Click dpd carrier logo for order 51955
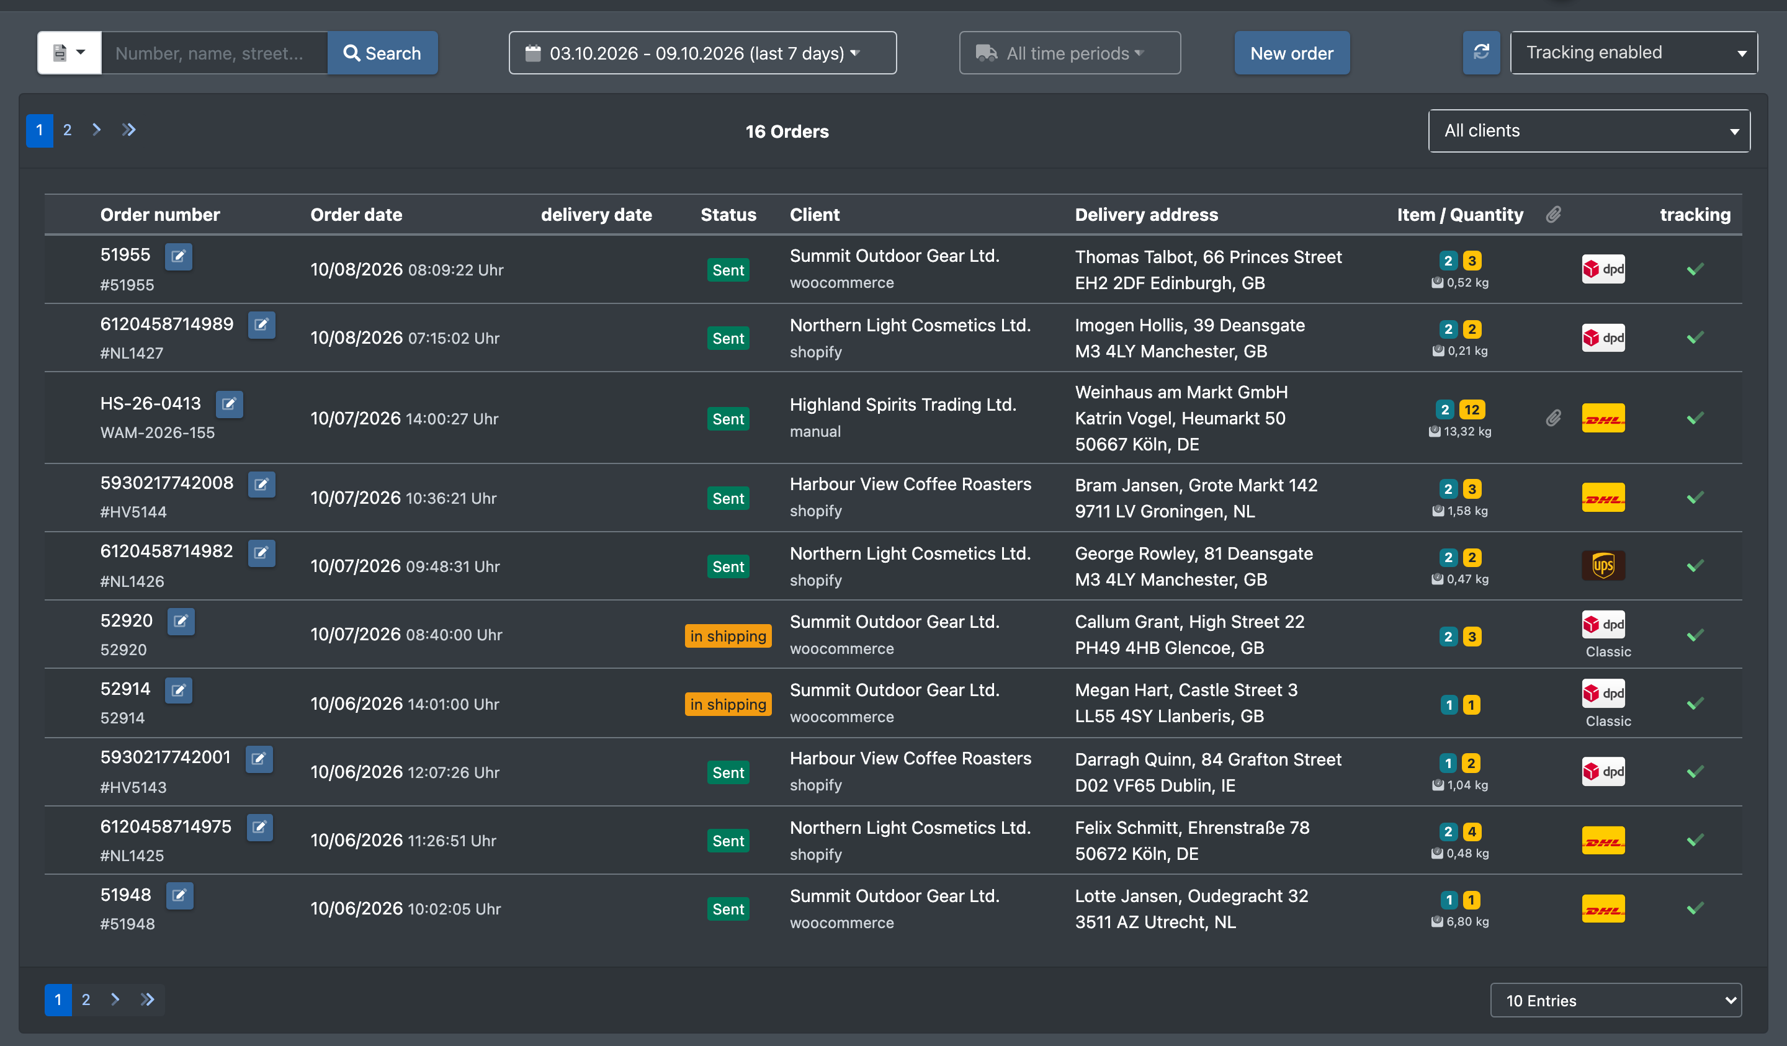Viewport: 1787px width, 1046px height. (x=1603, y=269)
